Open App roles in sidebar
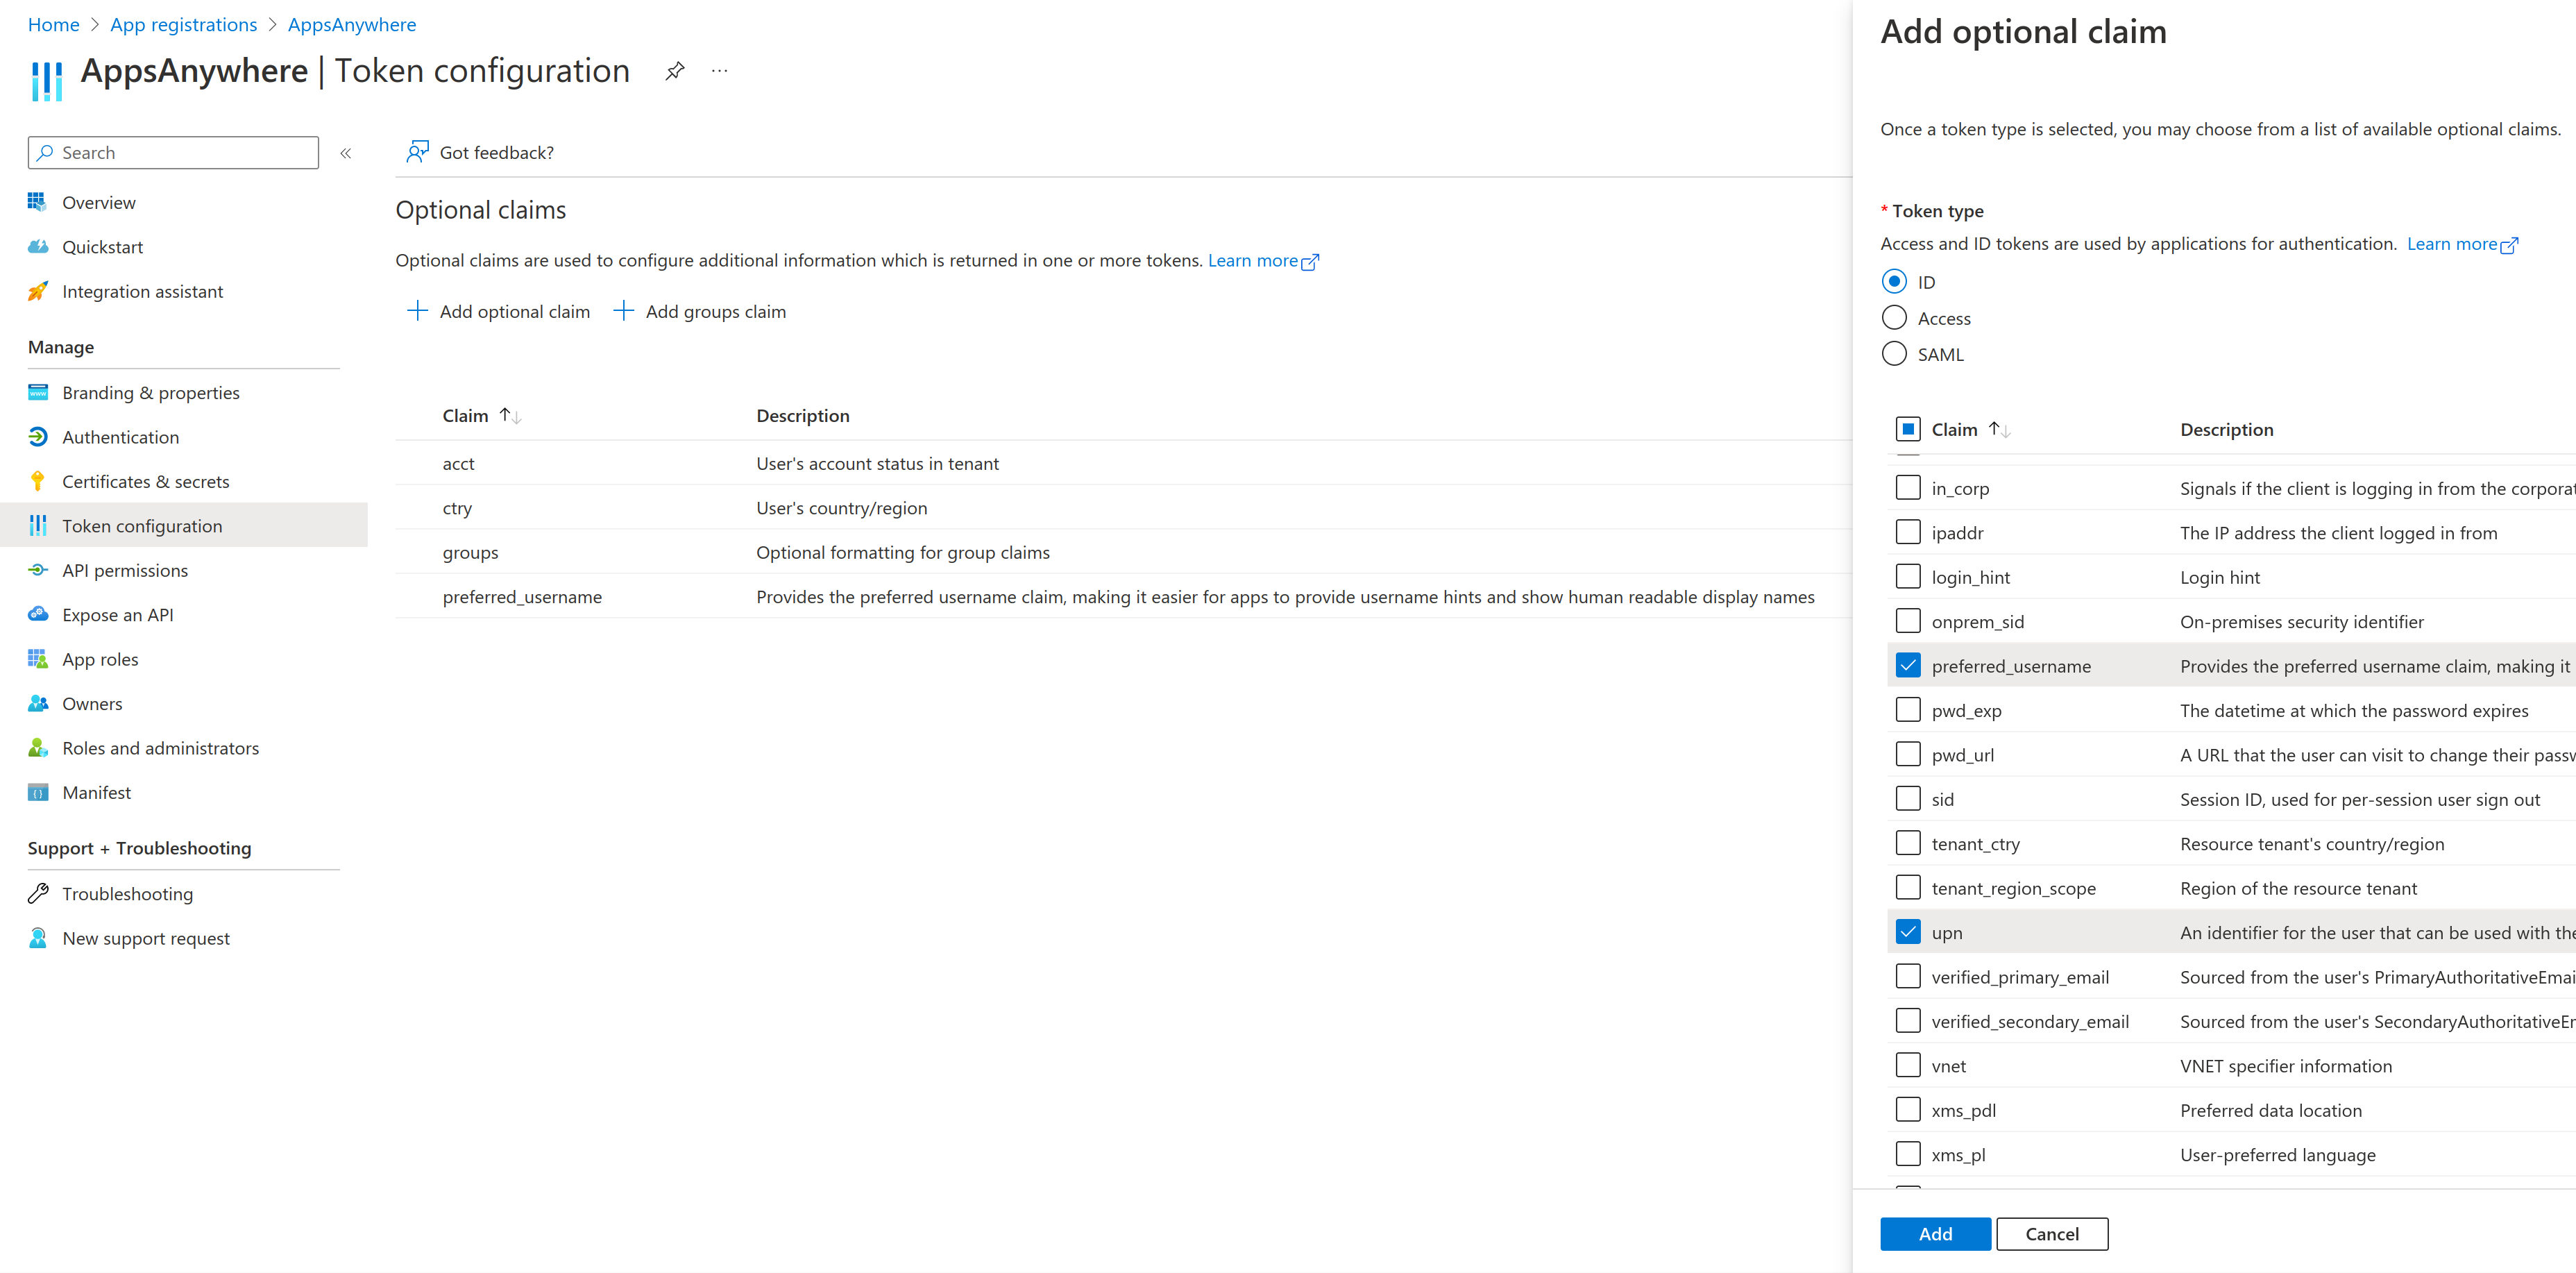This screenshot has width=2576, height=1273. pyautogui.click(x=100, y=659)
